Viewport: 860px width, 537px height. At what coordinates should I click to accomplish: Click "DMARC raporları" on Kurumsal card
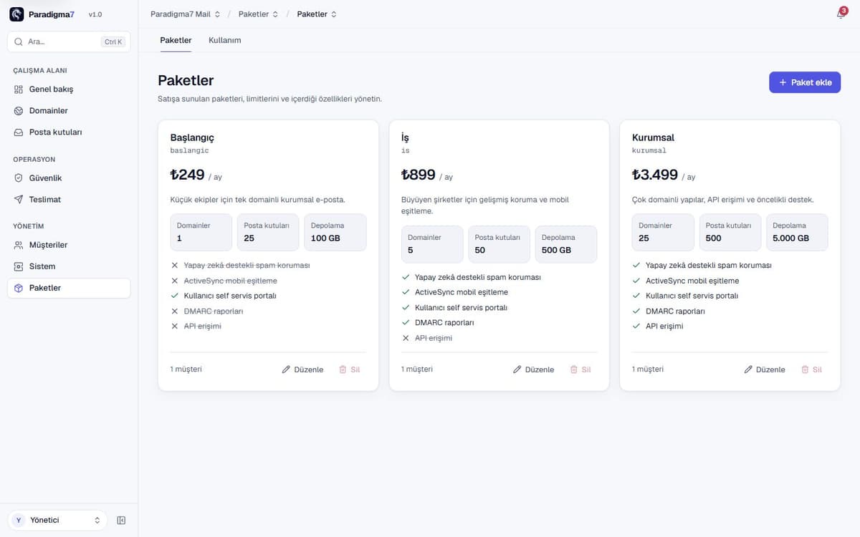point(675,311)
